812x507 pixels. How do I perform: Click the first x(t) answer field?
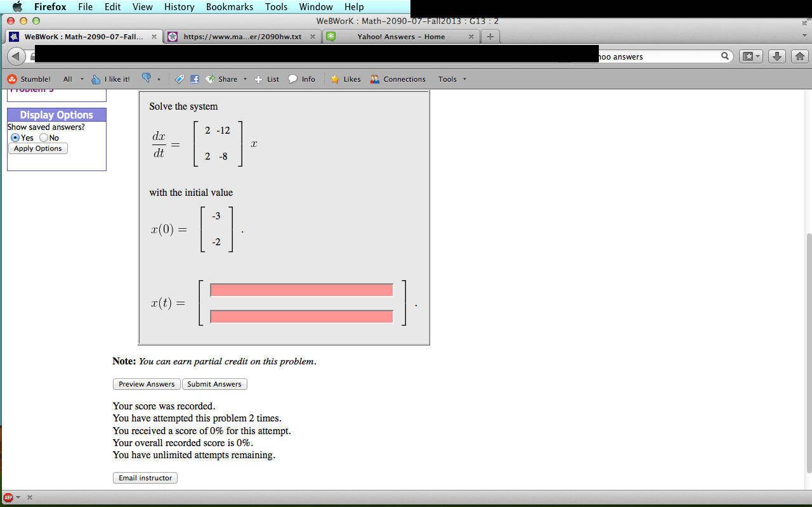point(302,290)
